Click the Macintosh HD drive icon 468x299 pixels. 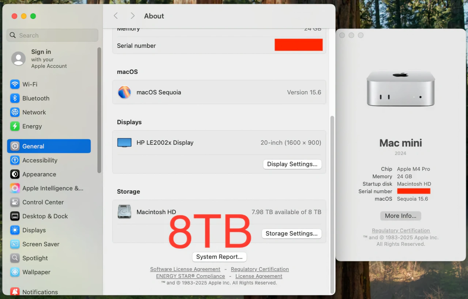click(124, 212)
